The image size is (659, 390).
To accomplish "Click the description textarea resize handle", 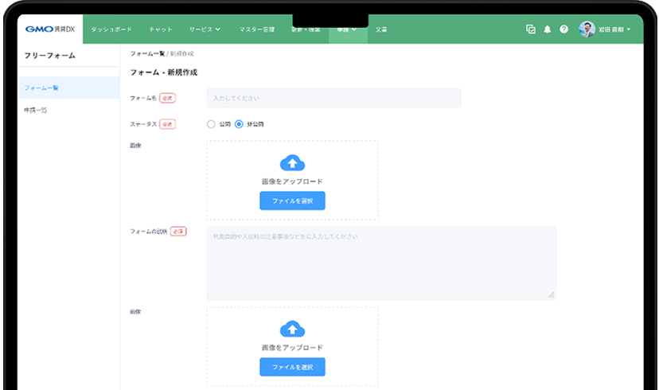I will (551, 295).
